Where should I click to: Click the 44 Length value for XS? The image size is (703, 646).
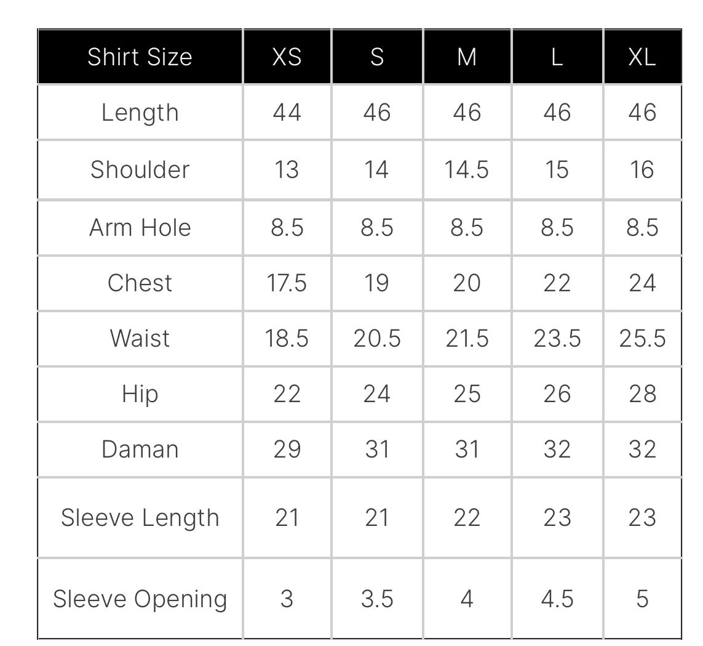tap(287, 113)
